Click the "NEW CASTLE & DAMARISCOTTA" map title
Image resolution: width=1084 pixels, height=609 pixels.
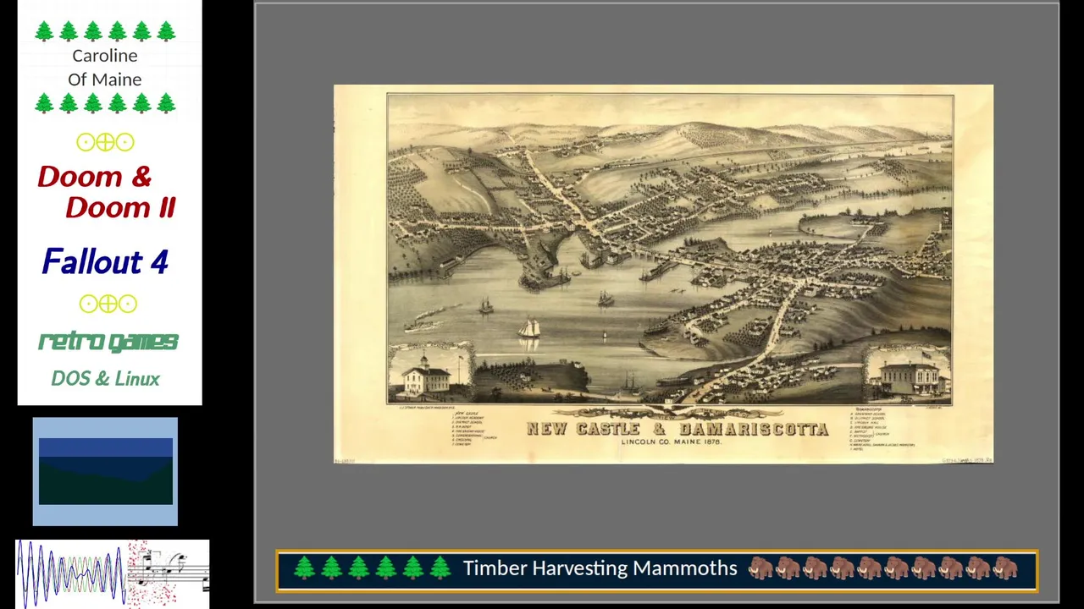click(677, 429)
